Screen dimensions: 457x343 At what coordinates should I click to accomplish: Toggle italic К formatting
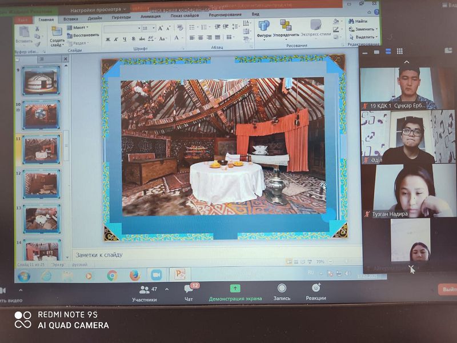click(x=116, y=39)
